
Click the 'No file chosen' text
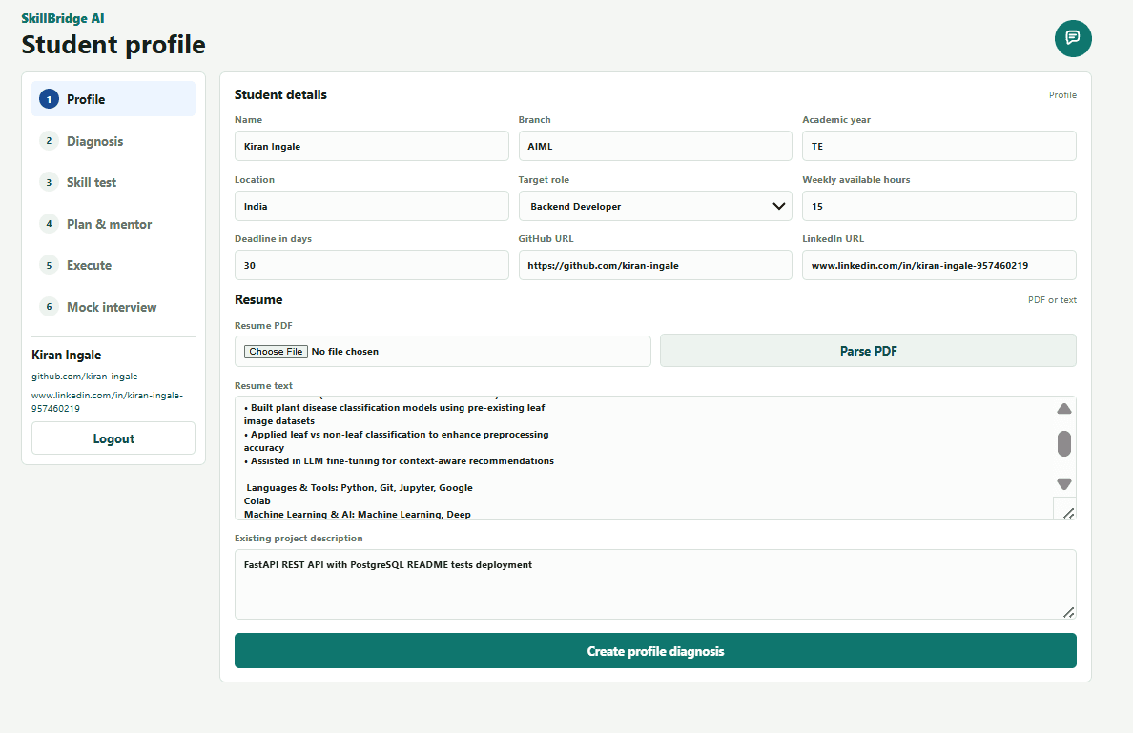coord(344,352)
